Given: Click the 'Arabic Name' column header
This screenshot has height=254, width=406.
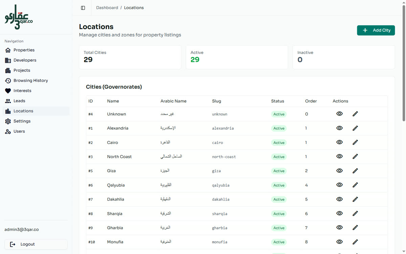Looking at the screenshot, I should (x=174, y=101).
